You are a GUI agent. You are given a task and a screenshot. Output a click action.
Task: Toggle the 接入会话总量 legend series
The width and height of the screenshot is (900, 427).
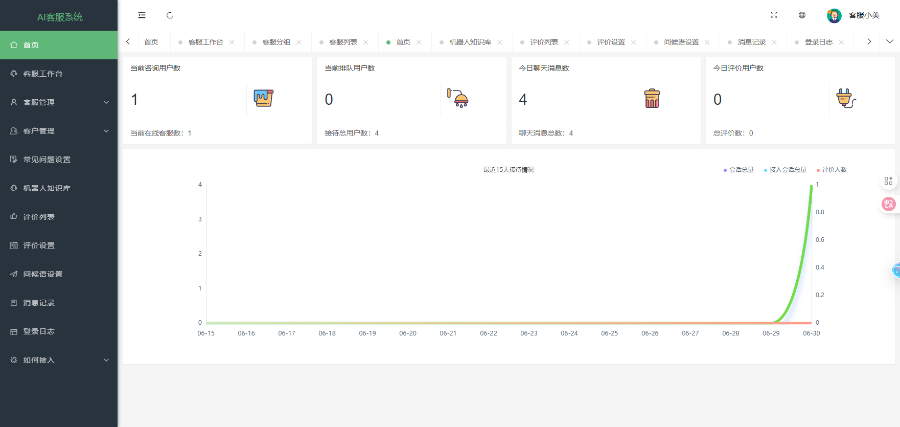point(785,170)
